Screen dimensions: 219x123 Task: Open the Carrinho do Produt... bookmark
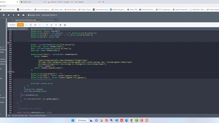(x=8, y=10)
